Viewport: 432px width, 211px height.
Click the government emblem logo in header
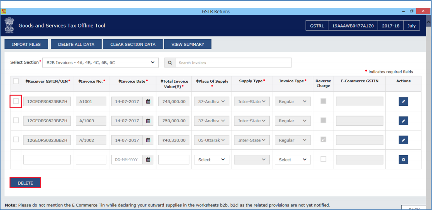point(9,25)
